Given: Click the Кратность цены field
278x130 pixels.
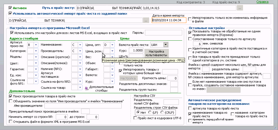Looking at the screenshot, I should (173, 78).
